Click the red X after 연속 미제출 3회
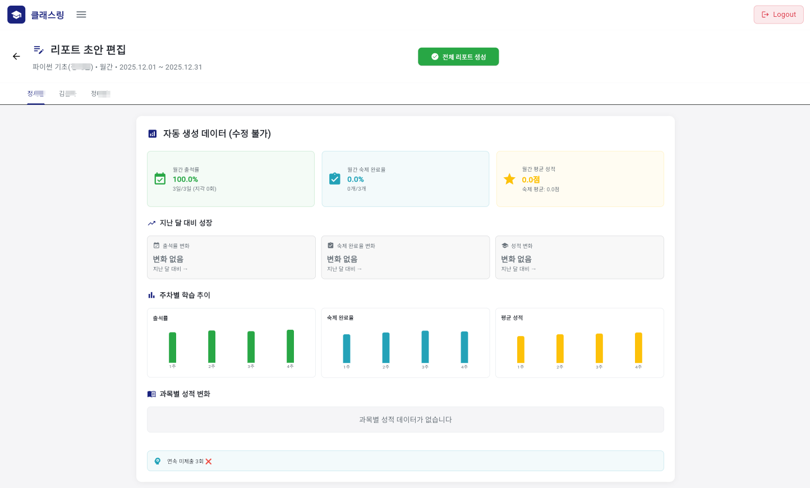 (209, 462)
